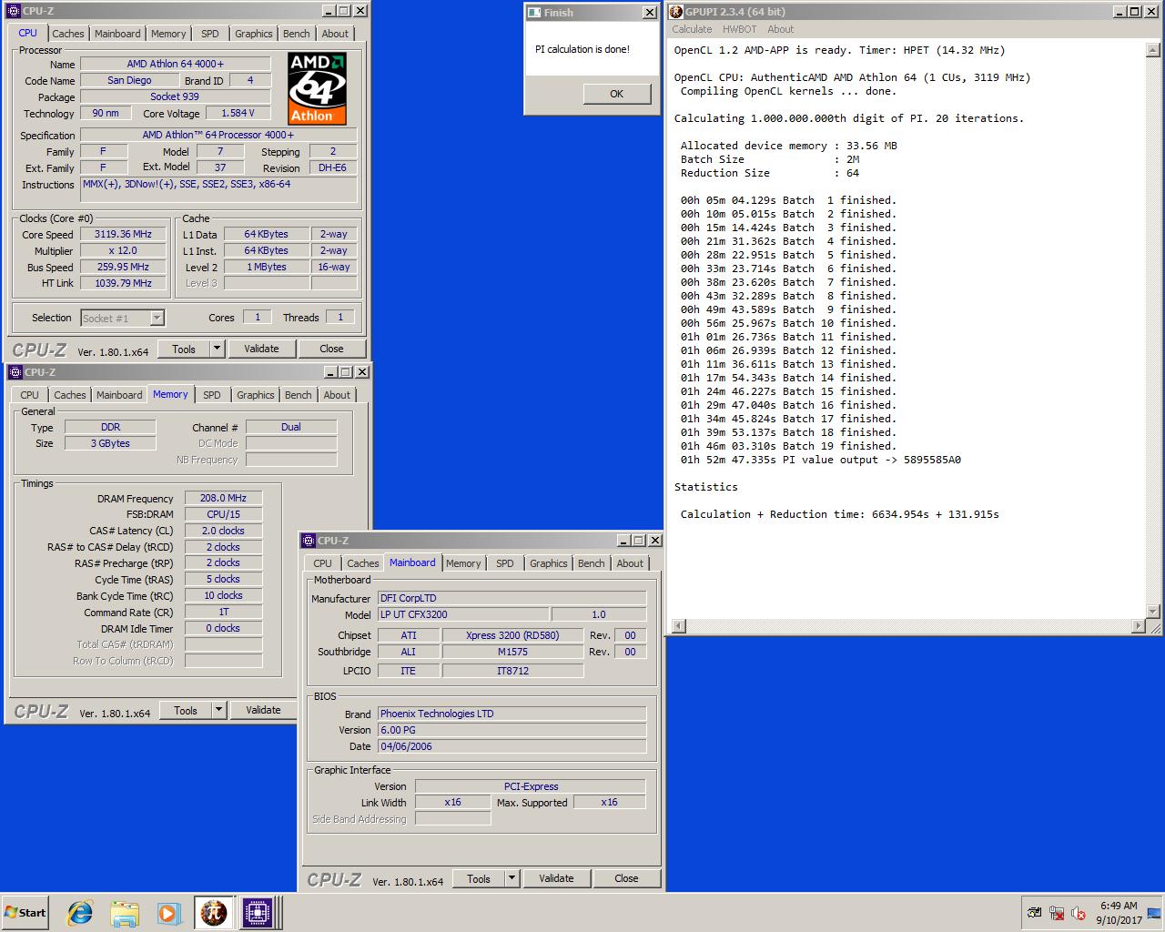Click the Southbridge M1575 field
The height and width of the screenshot is (932, 1165).
(x=512, y=652)
